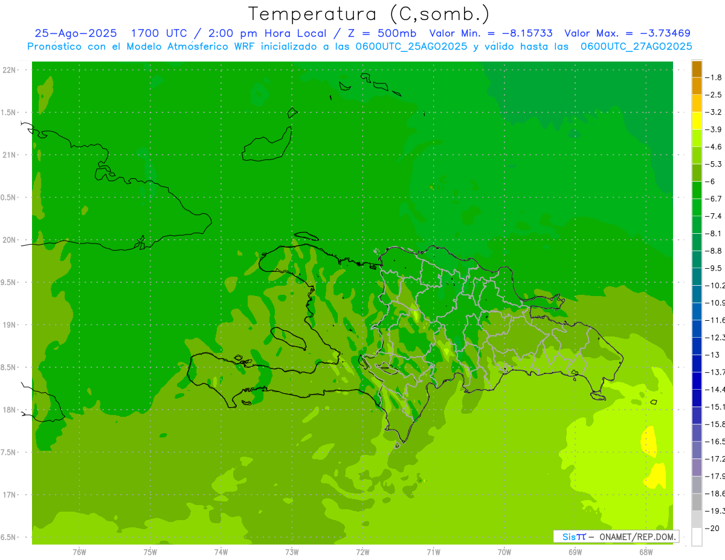Click the dark blue band between -13.7 and -14.4
The height and width of the screenshot is (560, 725).
[x=697, y=381]
